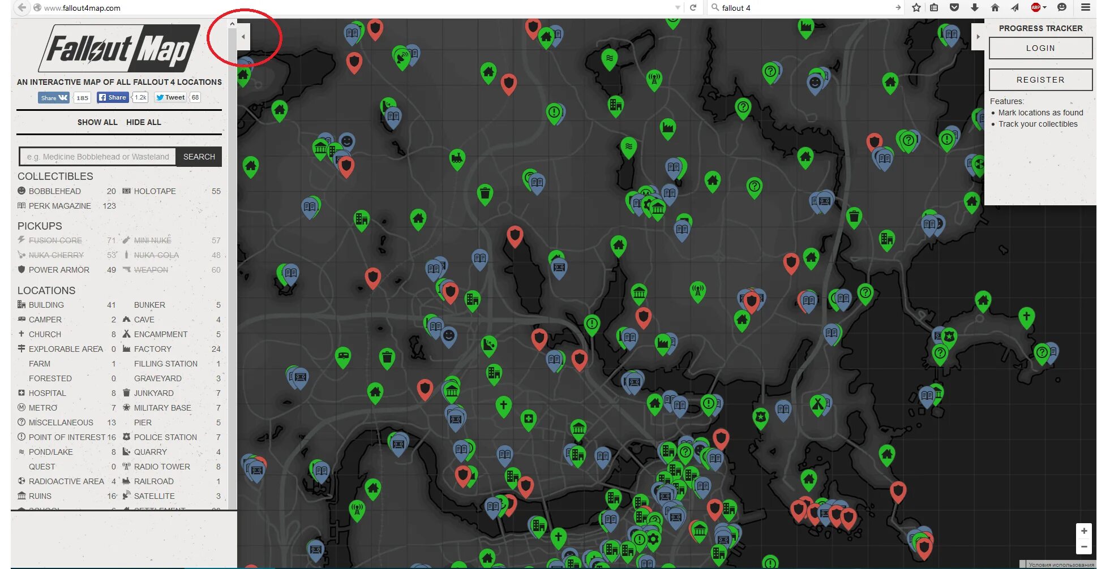This screenshot has height=569, width=1097.
Task: Click the 'Track your collectibles' text
Action: click(1038, 124)
